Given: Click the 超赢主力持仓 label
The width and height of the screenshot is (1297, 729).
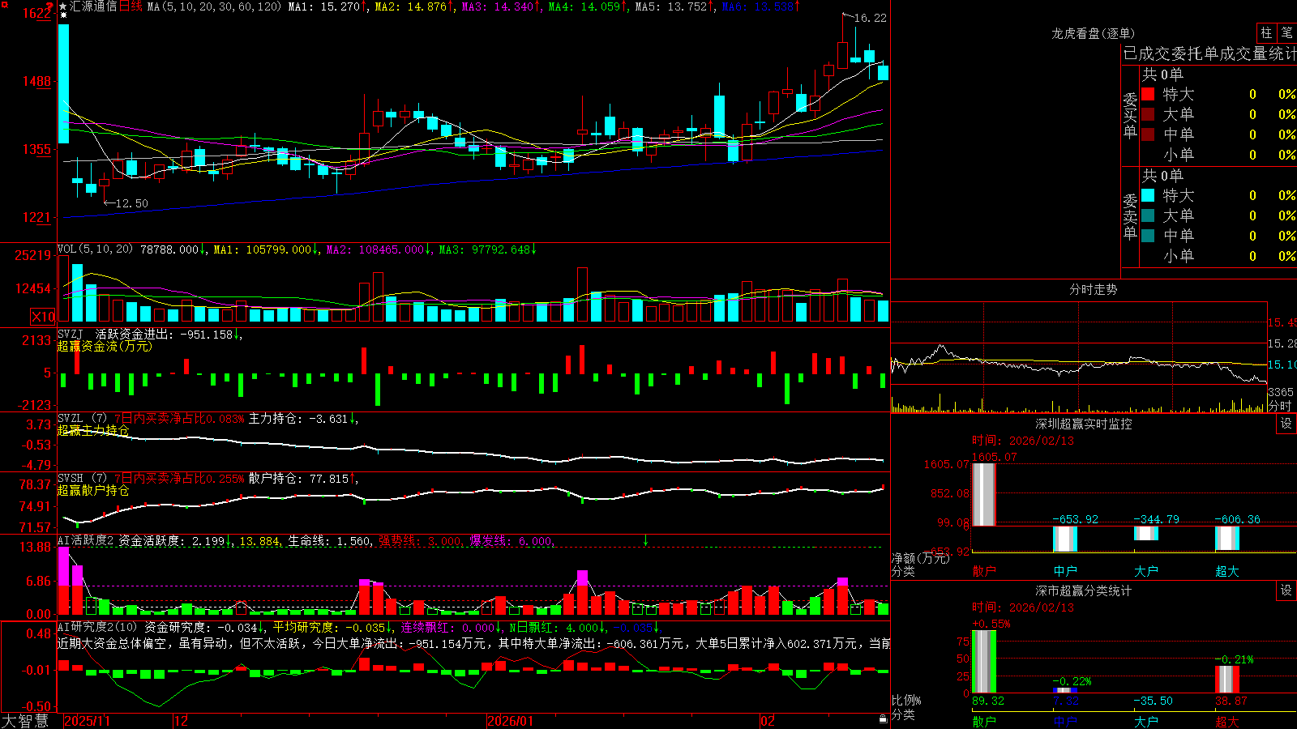Looking at the screenshot, I should point(93,430).
